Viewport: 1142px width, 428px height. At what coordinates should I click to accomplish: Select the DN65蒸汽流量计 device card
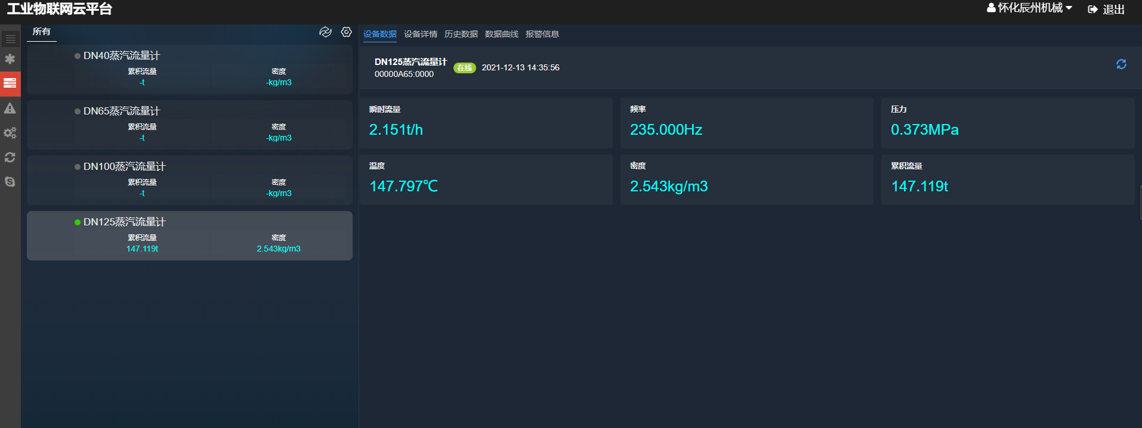[189, 125]
